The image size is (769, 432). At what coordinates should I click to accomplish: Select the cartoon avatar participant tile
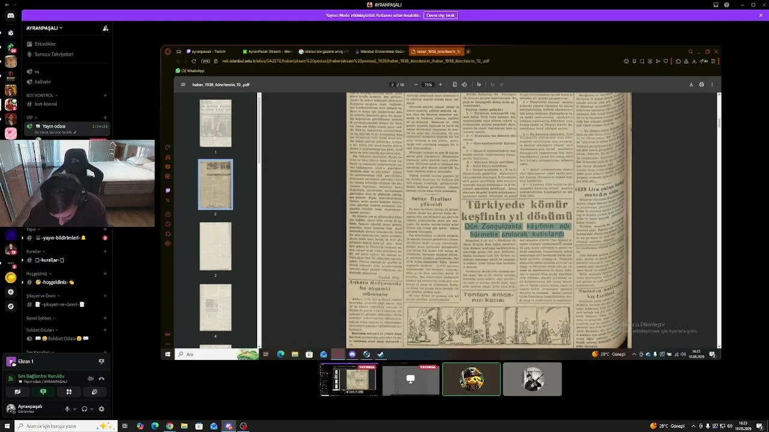pos(472,379)
